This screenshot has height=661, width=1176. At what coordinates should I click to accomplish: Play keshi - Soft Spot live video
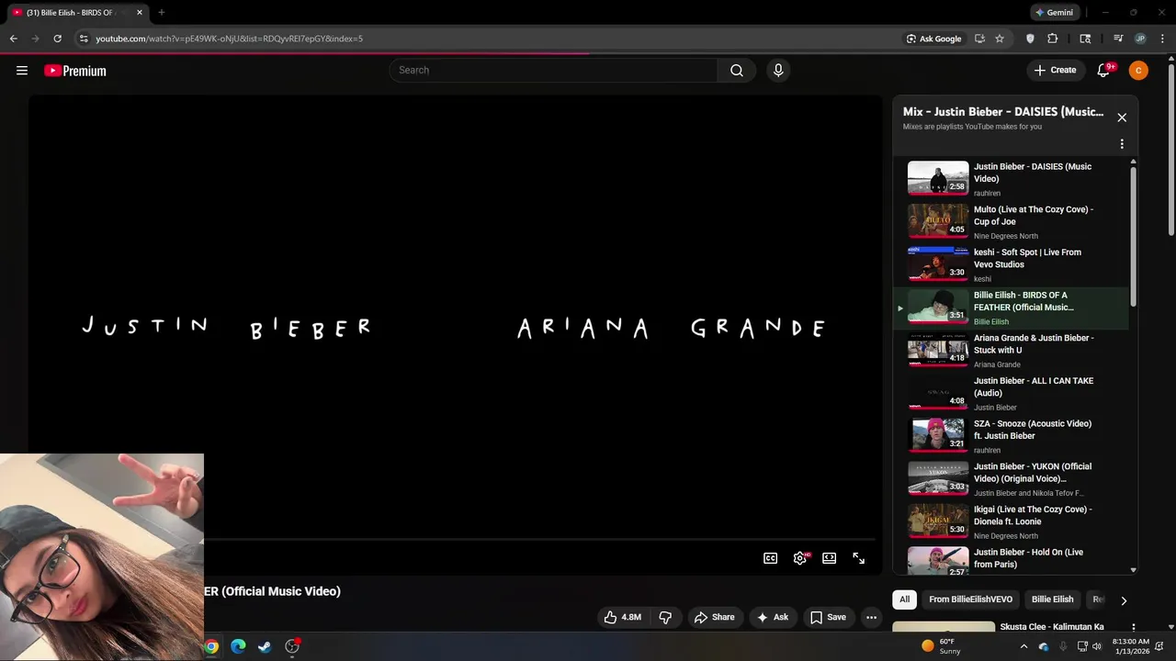pos(1011,265)
